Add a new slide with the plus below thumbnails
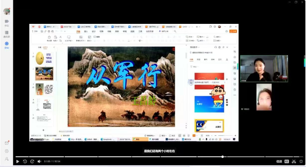The image size is (306, 167). pyautogui.click(x=43, y=130)
